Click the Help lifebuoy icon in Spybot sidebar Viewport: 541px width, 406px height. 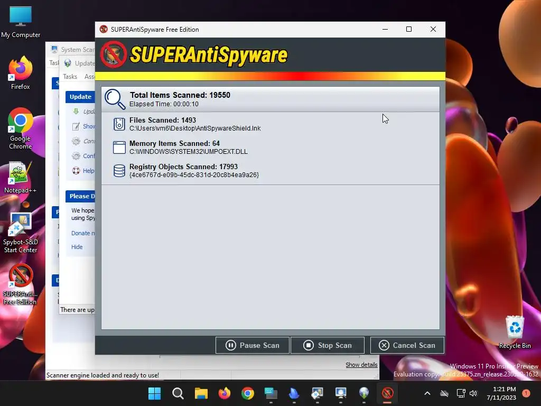(76, 171)
